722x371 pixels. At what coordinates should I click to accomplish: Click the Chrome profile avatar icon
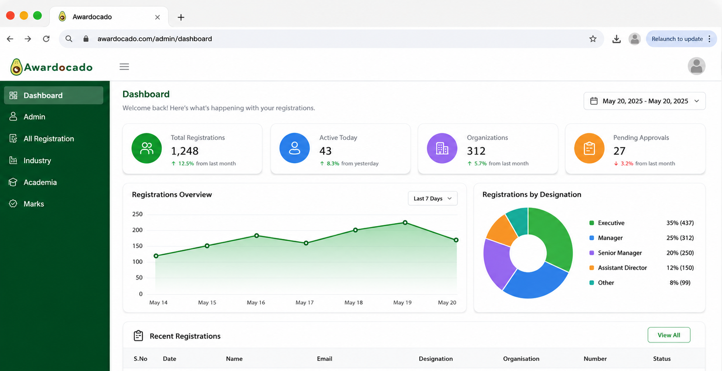click(635, 39)
